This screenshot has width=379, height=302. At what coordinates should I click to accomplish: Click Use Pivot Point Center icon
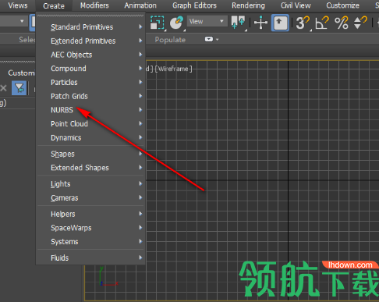pos(238,22)
